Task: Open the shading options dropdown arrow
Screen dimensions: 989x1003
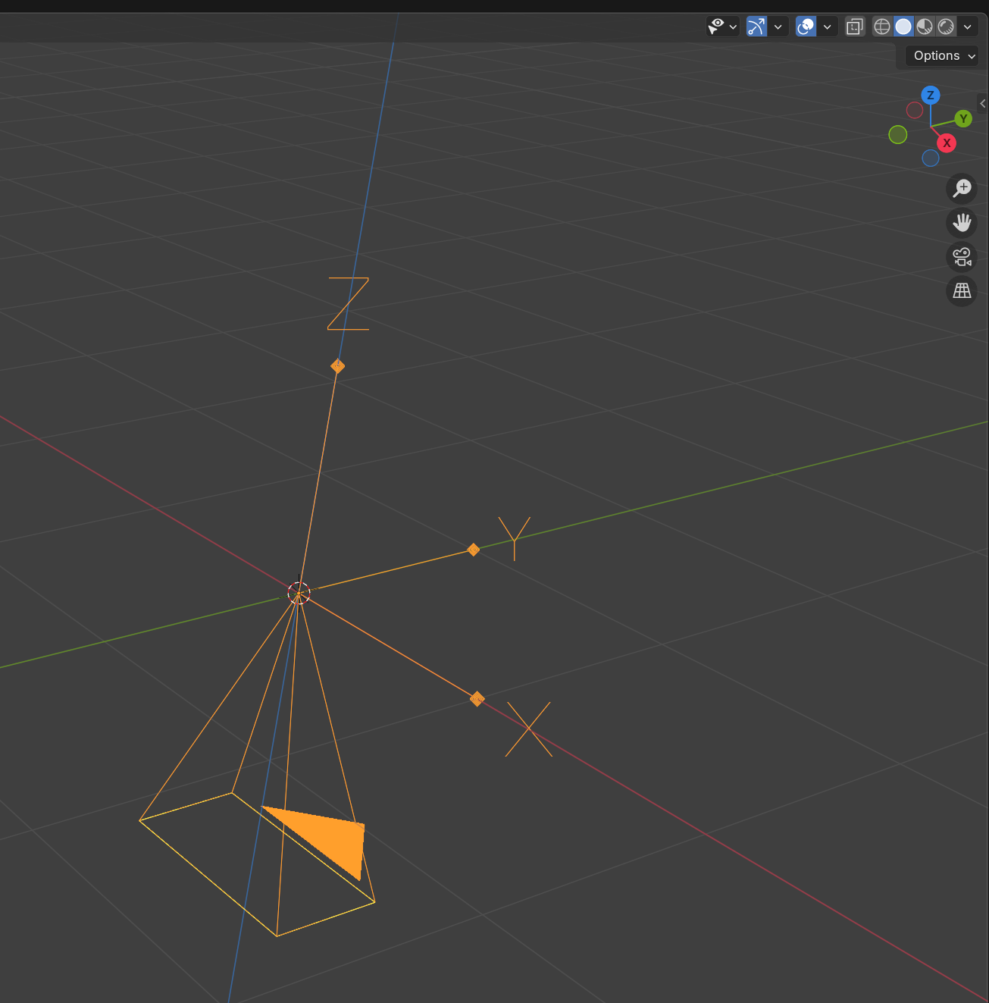Action: pyautogui.click(x=967, y=27)
